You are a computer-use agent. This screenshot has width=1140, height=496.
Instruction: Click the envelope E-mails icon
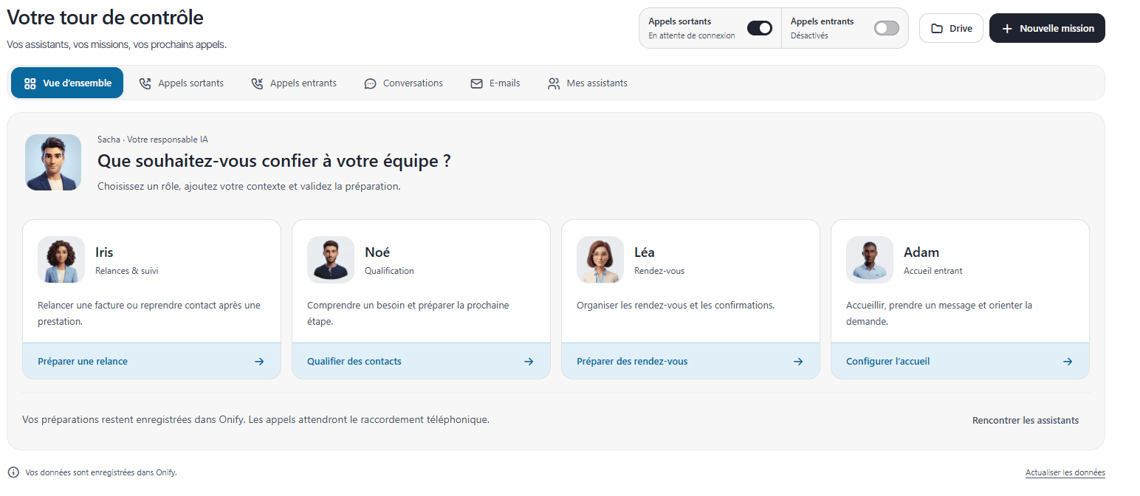coord(477,83)
